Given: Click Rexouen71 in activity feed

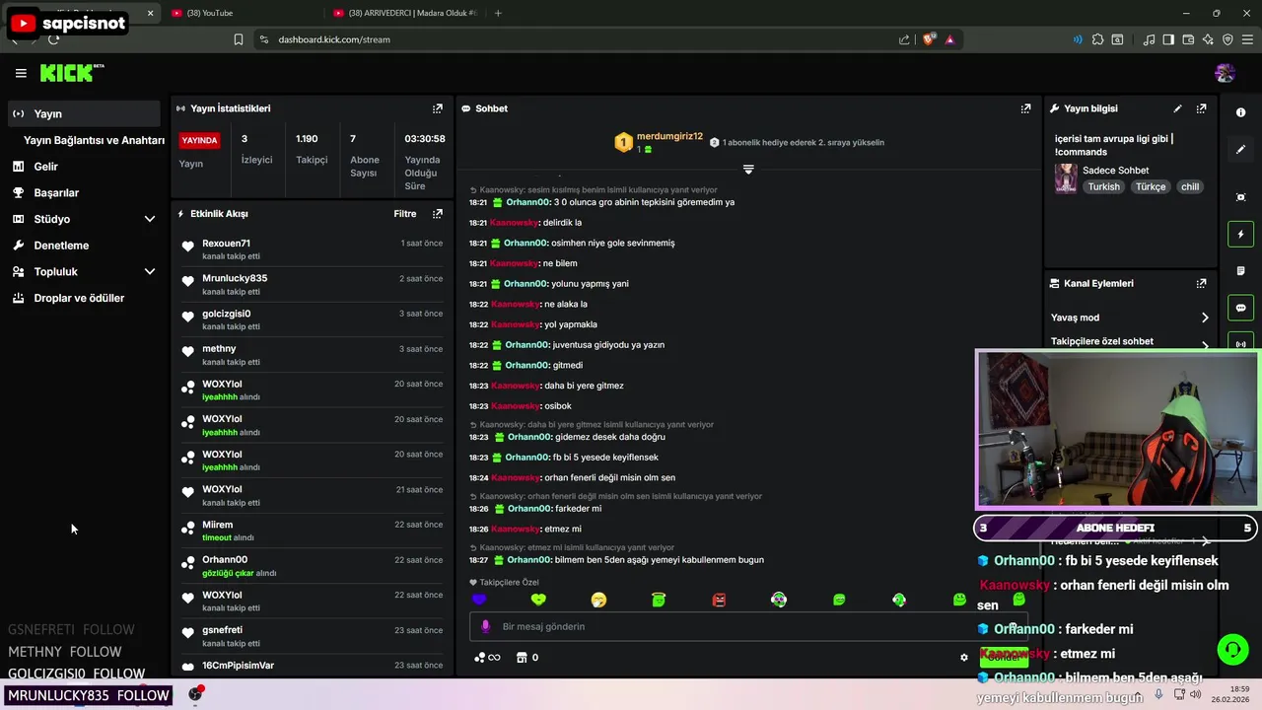Looking at the screenshot, I should [226, 243].
